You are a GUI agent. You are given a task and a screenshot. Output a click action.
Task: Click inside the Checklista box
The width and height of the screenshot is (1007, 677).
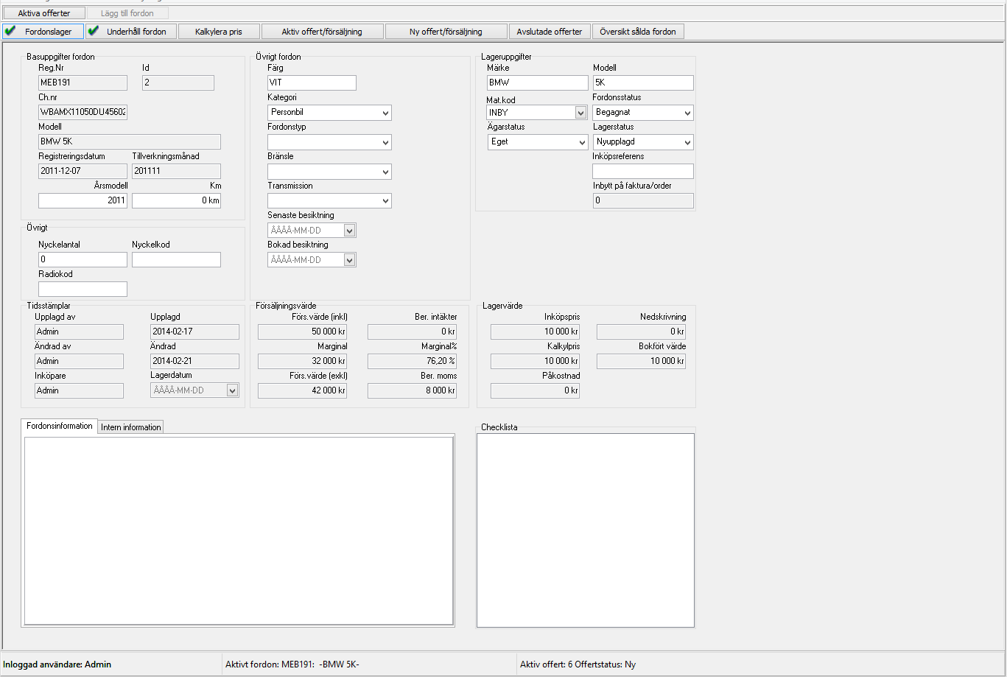[x=586, y=530]
